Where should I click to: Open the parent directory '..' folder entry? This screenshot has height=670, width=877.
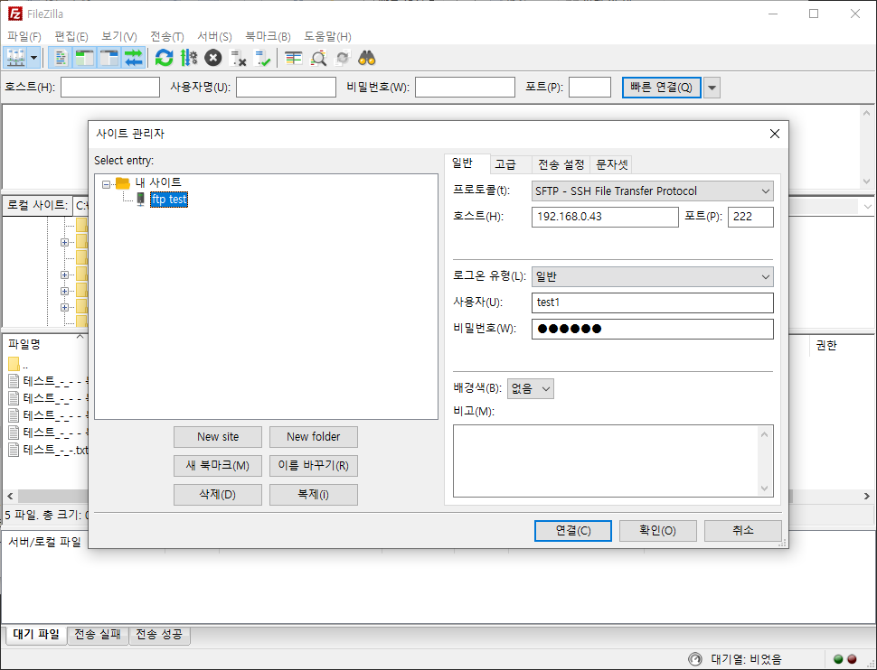18,365
